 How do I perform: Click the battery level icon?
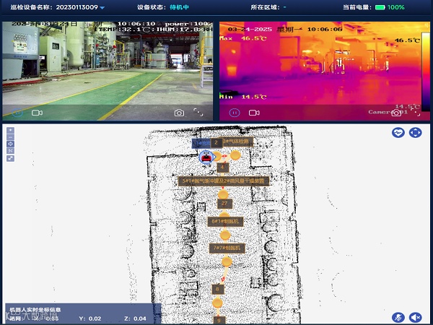pyautogui.click(x=380, y=7)
